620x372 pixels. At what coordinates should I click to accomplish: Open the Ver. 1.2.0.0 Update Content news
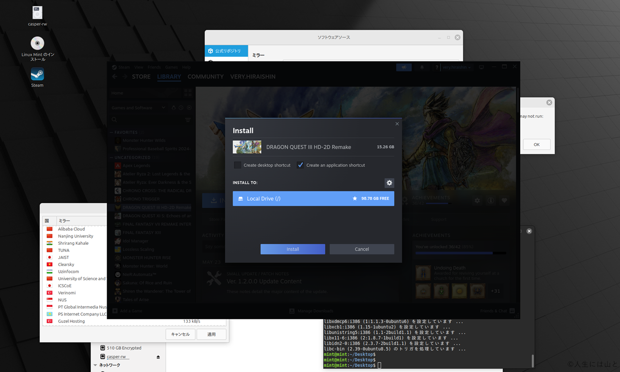click(264, 281)
